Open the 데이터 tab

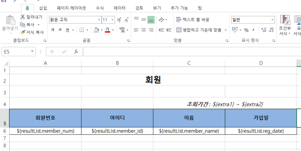coord(120,8)
